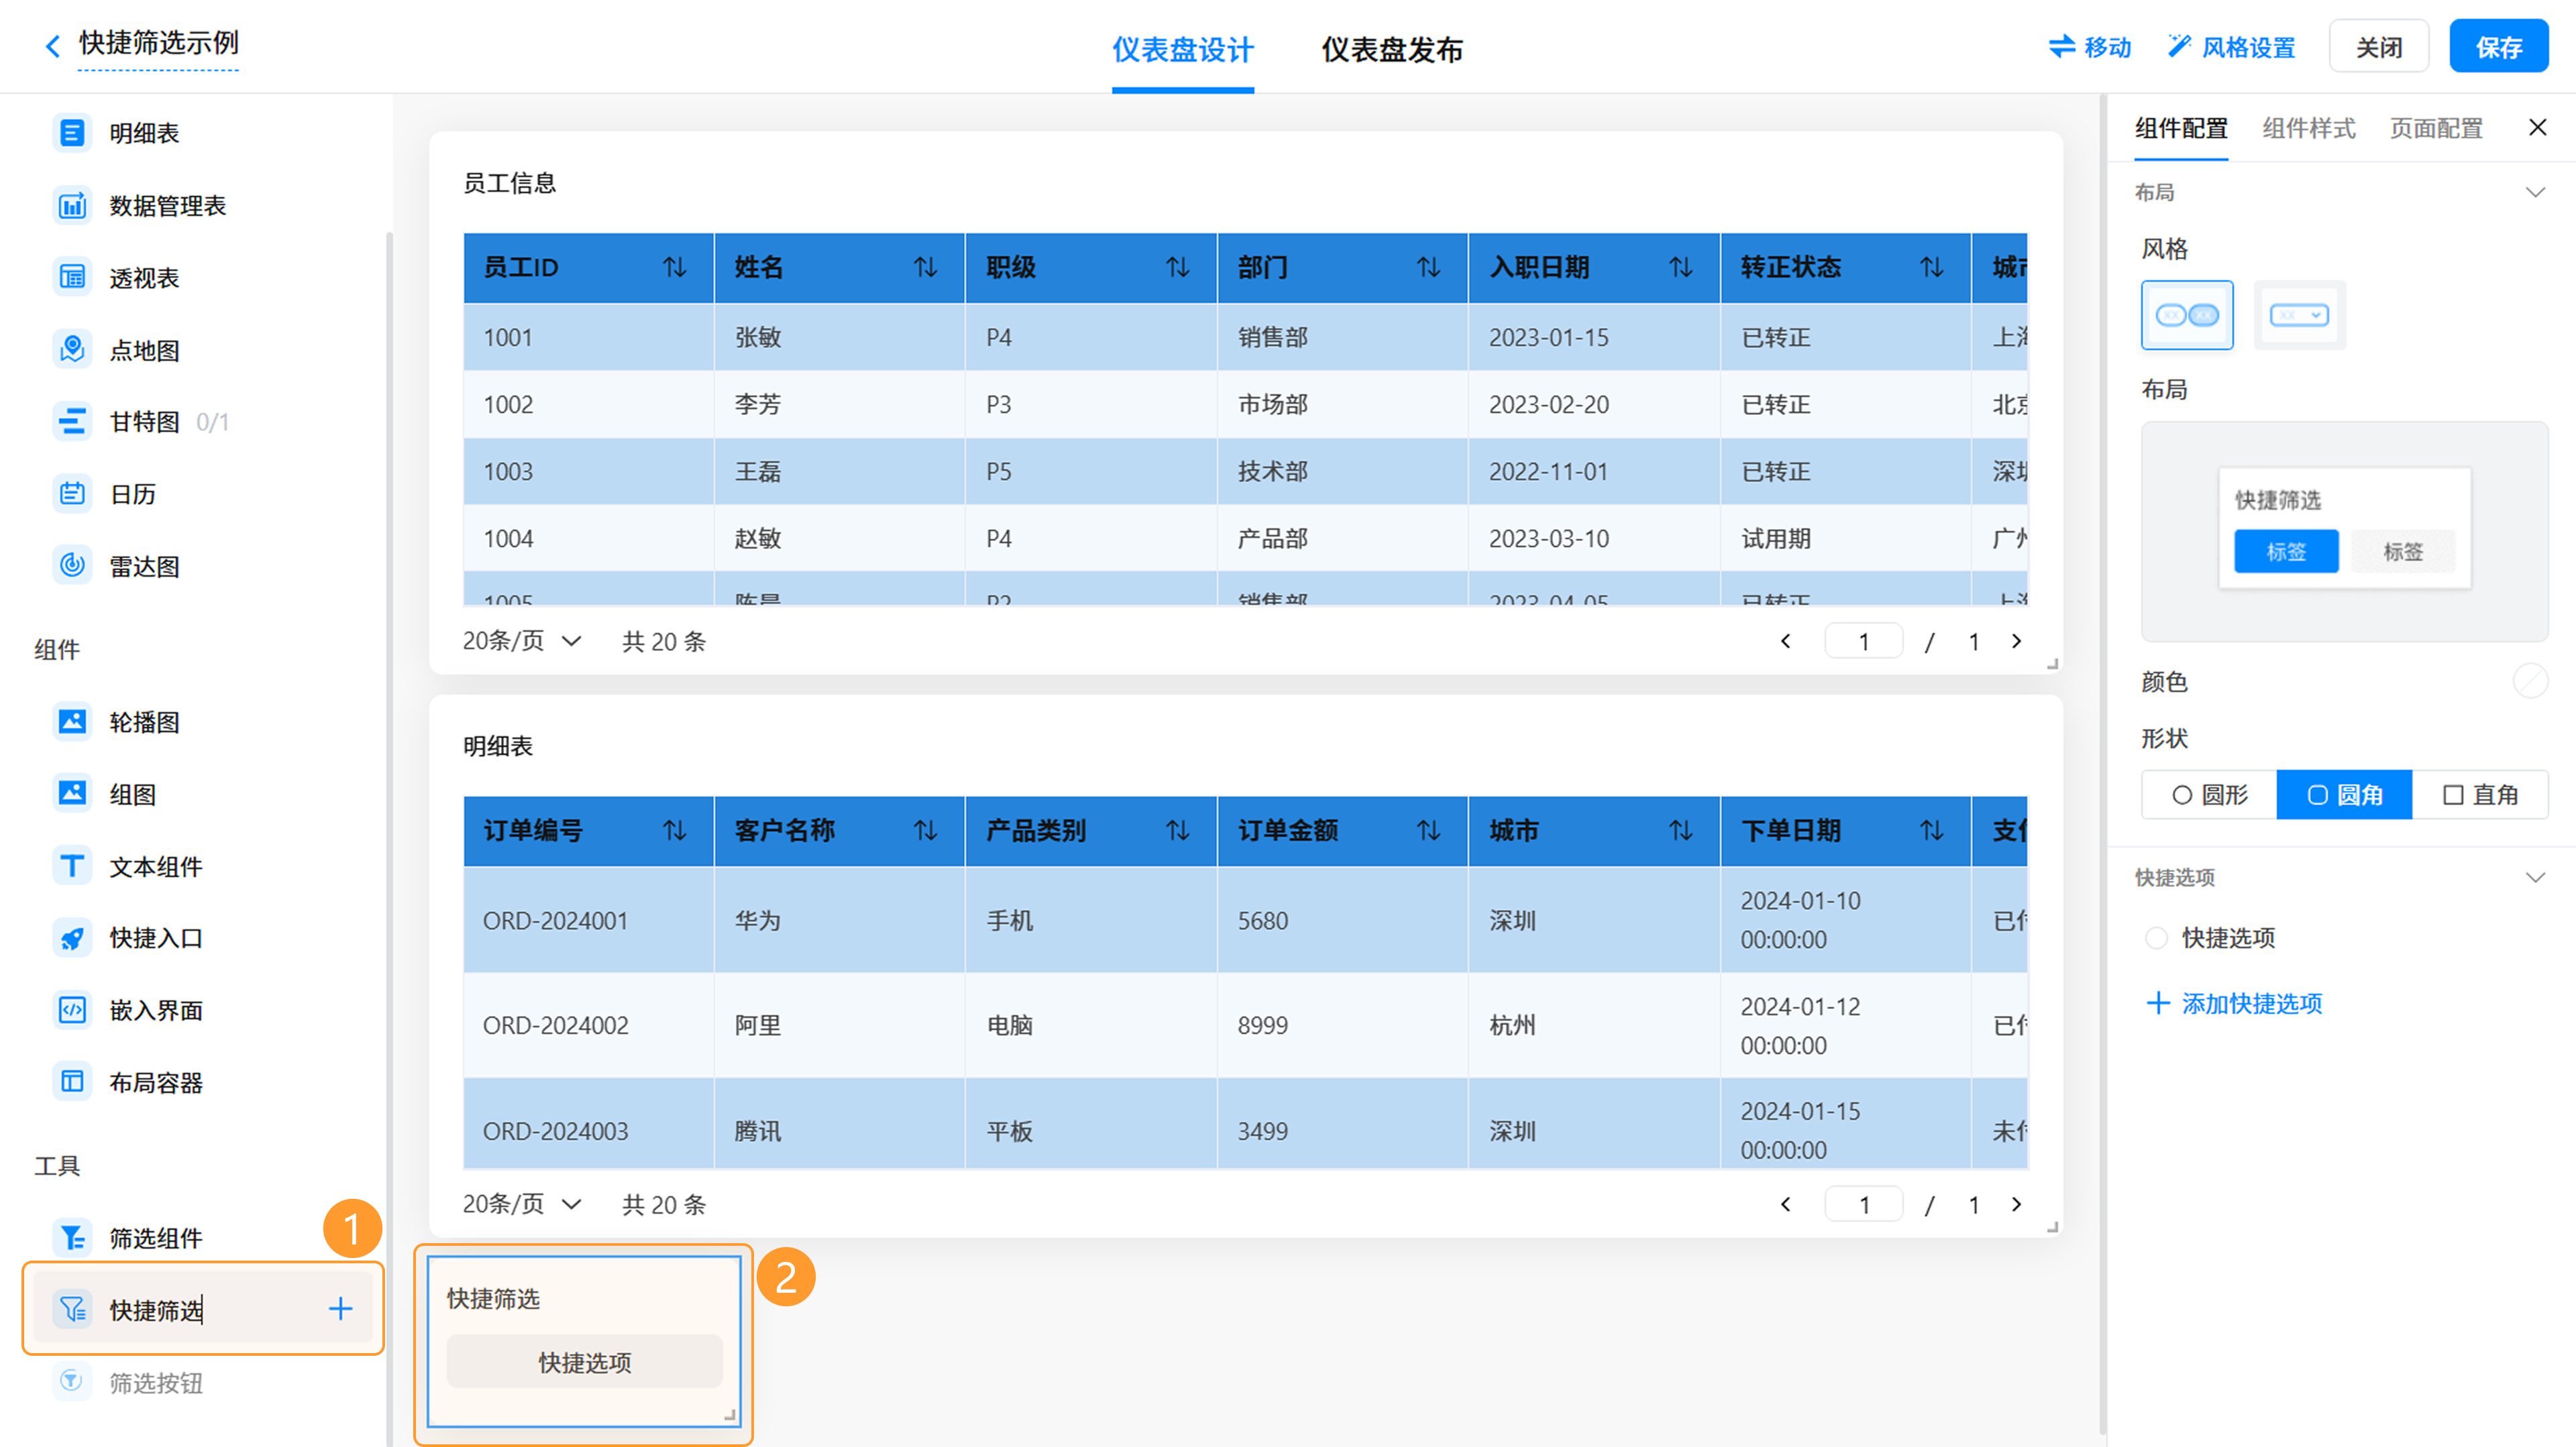The image size is (2576, 1447).
Task: Click the 保存 button
Action: point(2498,47)
